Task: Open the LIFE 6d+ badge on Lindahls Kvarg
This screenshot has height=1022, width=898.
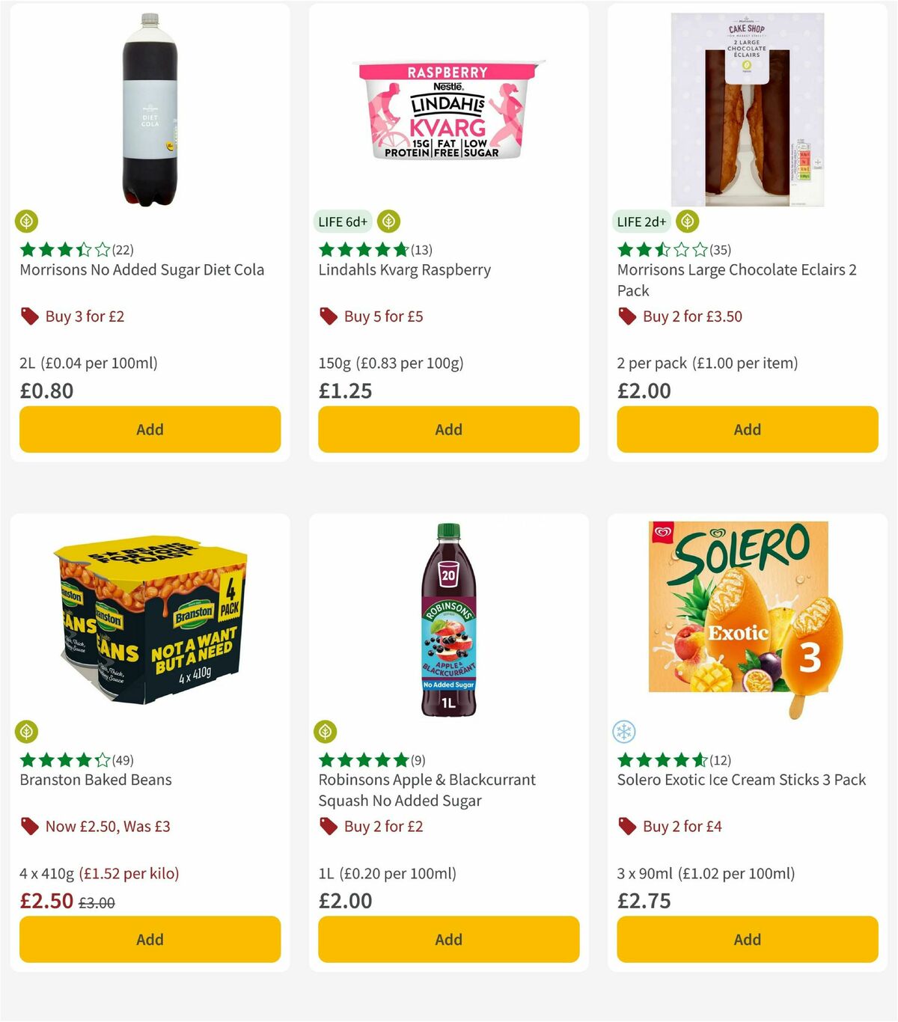Action: pyautogui.click(x=342, y=221)
